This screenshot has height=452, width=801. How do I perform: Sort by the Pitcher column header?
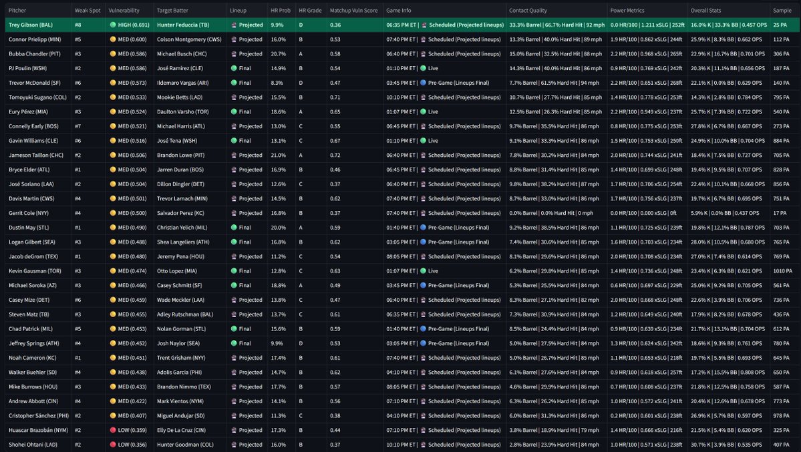click(x=17, y=10)
